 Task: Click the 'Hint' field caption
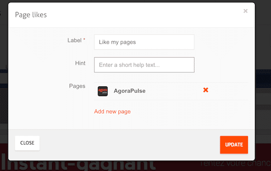tap(80, 63)
